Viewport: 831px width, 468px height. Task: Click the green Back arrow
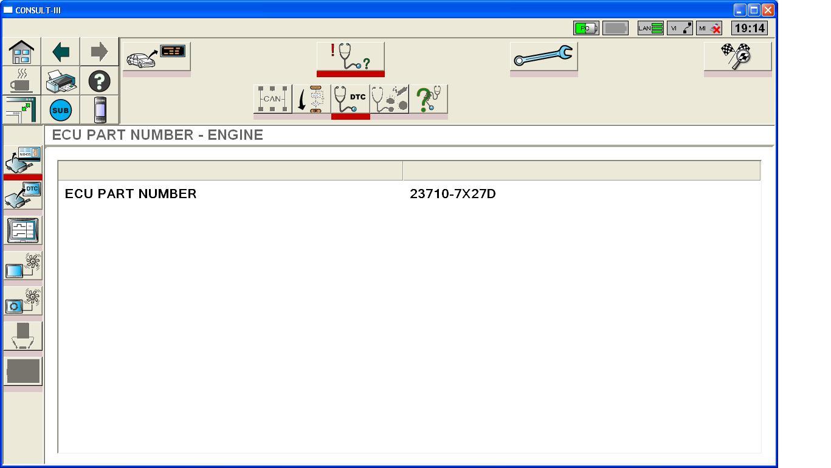click(61, 52)
